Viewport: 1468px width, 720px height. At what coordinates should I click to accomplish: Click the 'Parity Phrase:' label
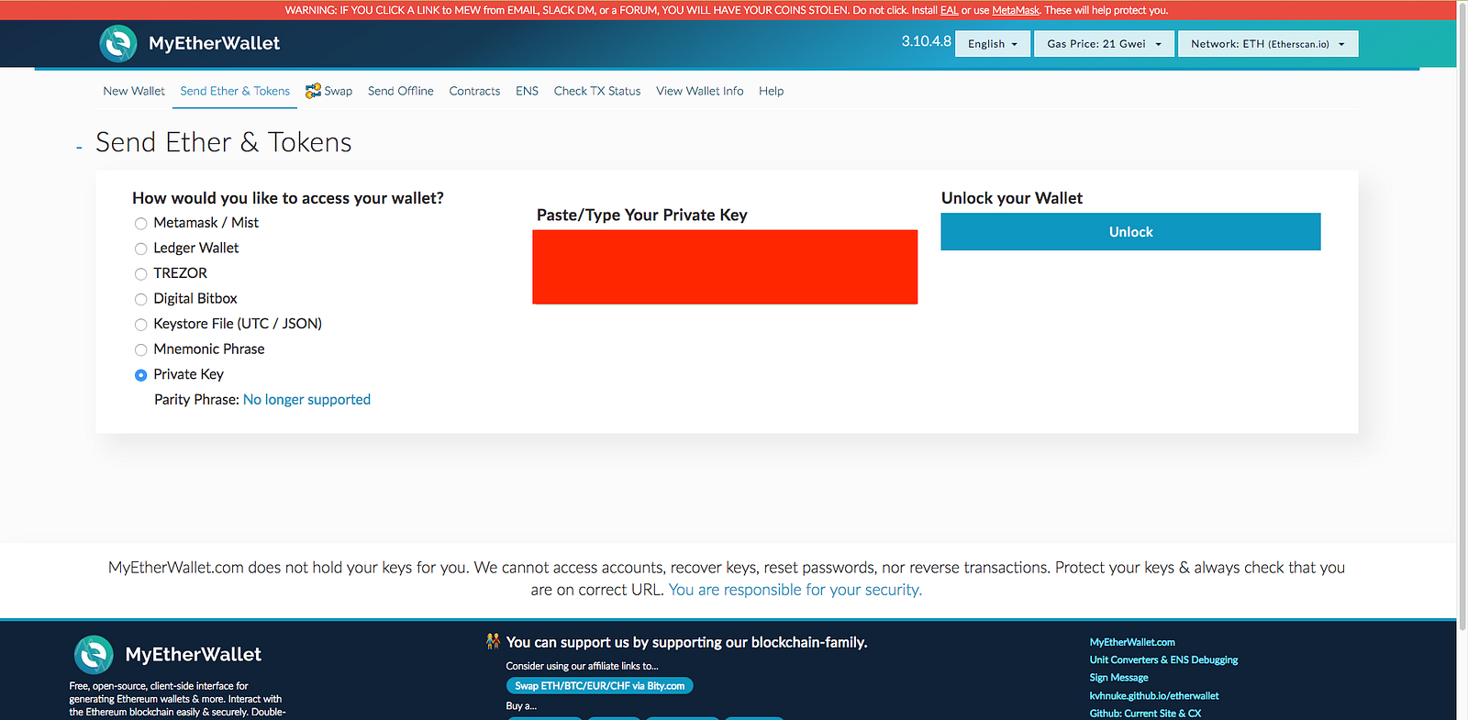coord(196,400)
